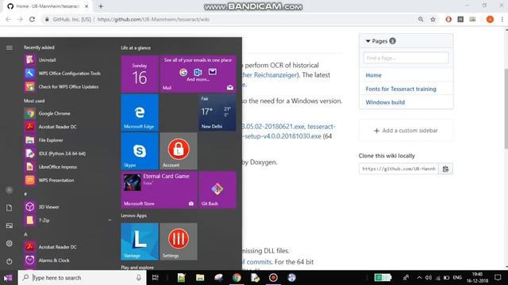The width and height of the screenshot is (508, 285).
Task: Open the Action Center notifications icon
Action: (498, 278)
